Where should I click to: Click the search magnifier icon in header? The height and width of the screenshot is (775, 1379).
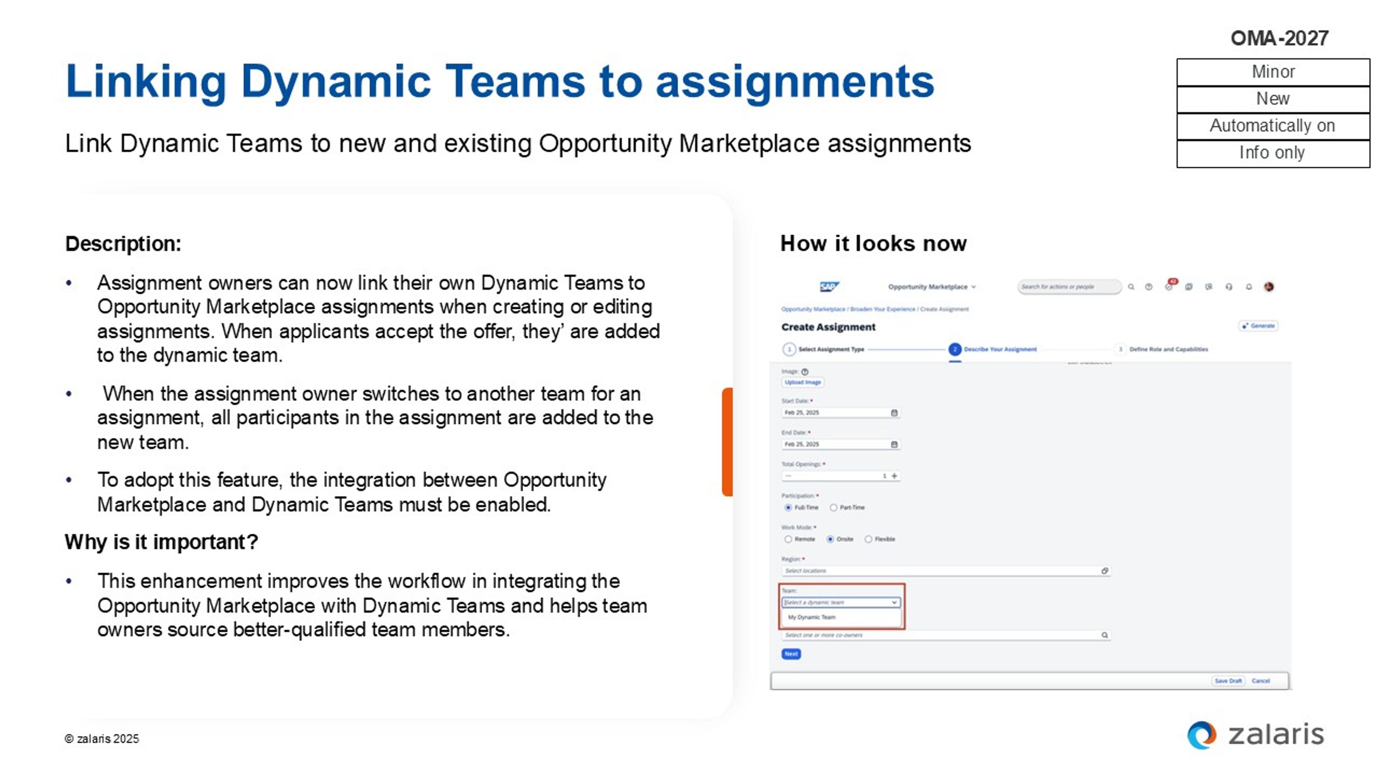pos(1131,287)
